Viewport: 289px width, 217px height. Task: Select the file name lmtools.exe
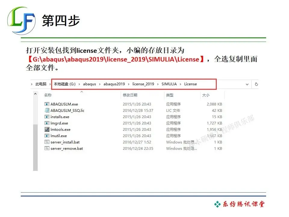(61, 130)
